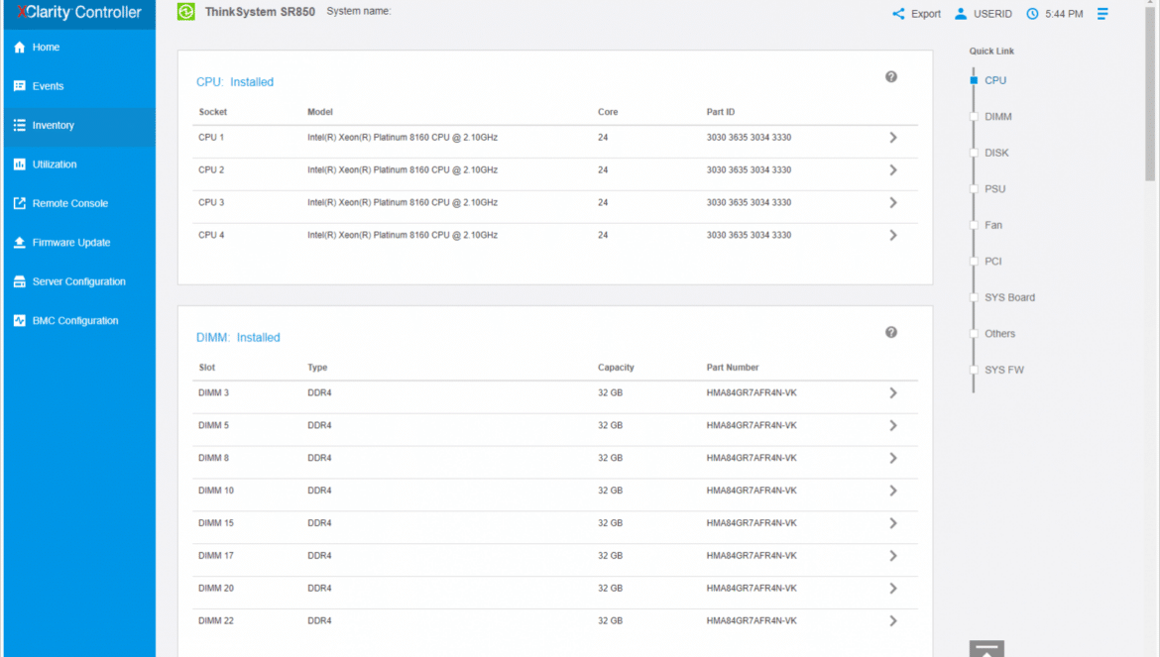Click the CPU 2 model text
Screen dimensions: 1160x657
coord(403,170)
